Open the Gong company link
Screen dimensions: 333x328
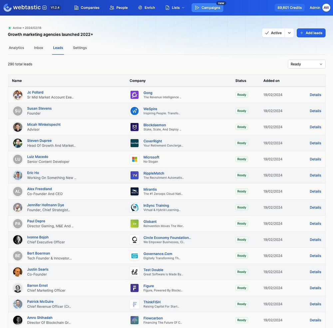[x=148, y=93]
